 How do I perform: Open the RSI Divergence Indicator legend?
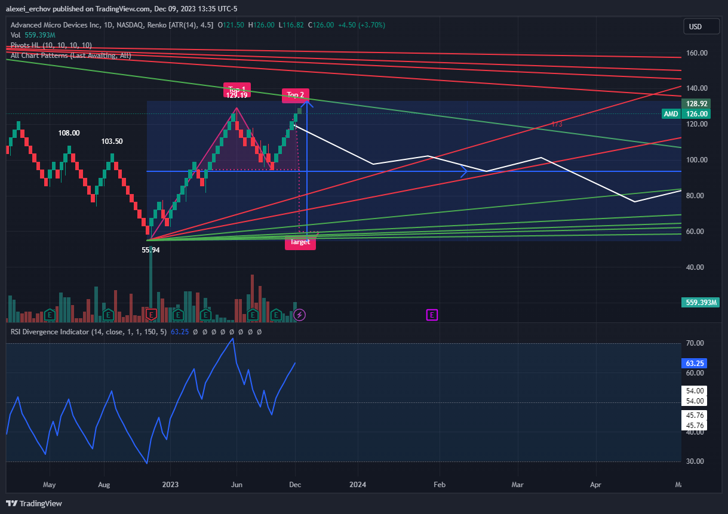[88, 331]
